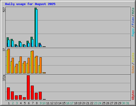Click the vertical Pages legend label
The image size is (136, 106).
[133, 32]
